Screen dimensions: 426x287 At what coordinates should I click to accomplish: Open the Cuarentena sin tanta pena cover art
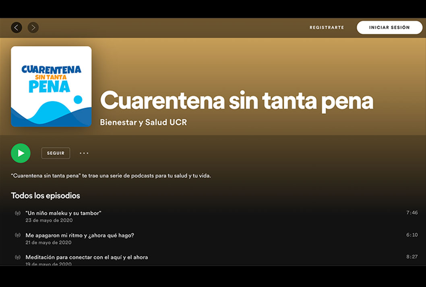point(51,86)
